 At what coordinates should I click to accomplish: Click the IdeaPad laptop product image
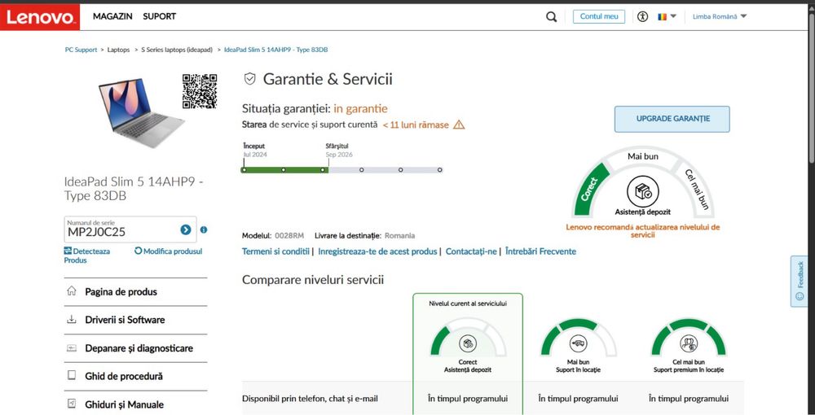pos(140,111)
